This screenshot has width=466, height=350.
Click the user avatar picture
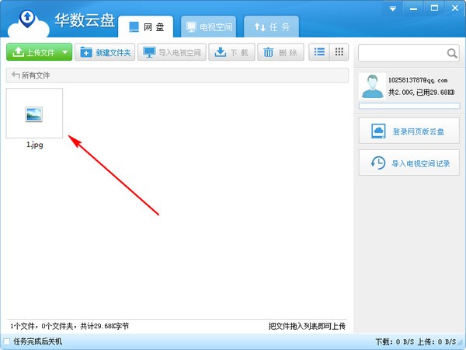(372, 86)
